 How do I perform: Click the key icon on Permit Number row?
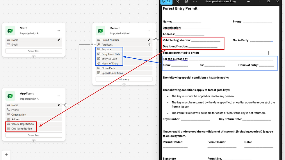pos(149,40)
